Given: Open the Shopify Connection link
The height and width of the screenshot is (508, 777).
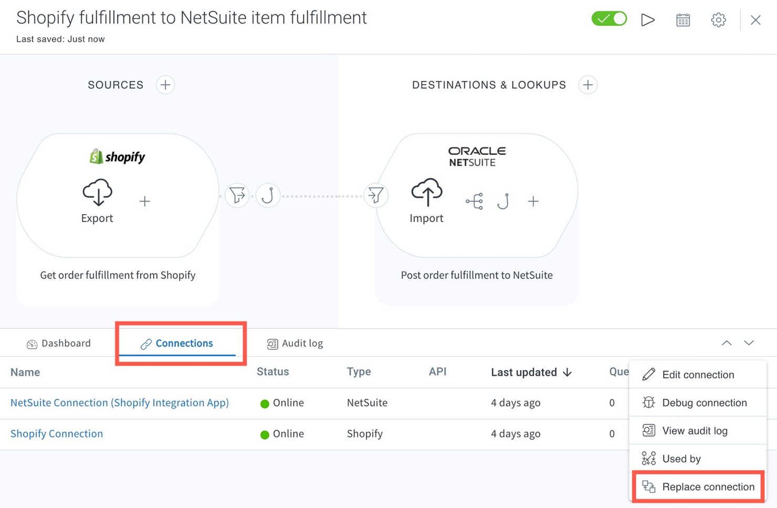Looking at the screenshot, I should pyautogui.click(x=57, y=433).
